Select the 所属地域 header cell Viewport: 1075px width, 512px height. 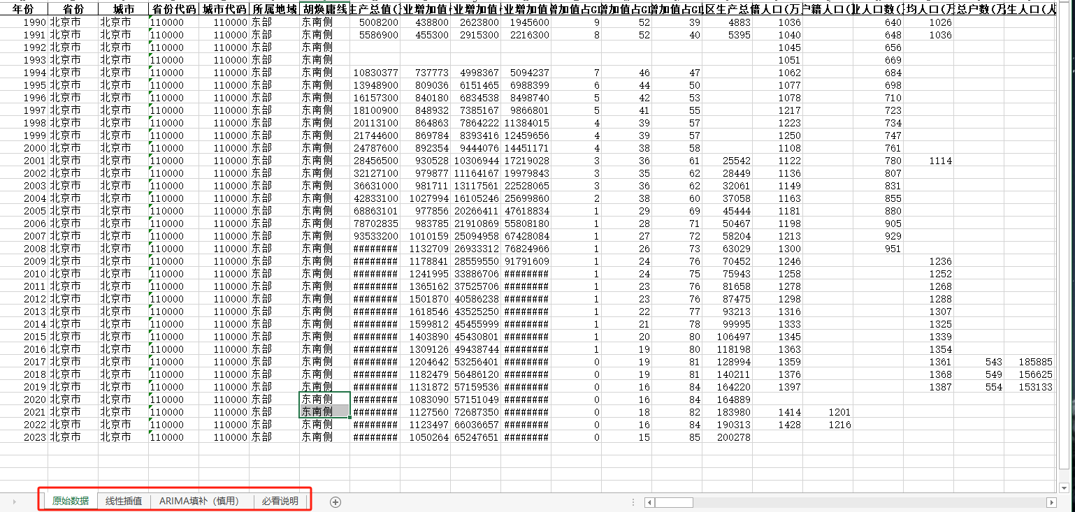274,10
